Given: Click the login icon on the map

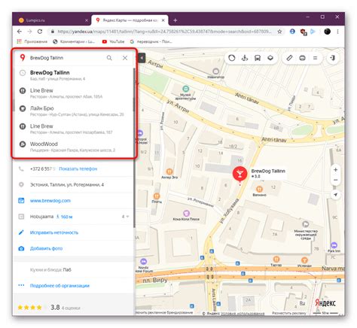Looking at the screenshot, I should [333, 58].
